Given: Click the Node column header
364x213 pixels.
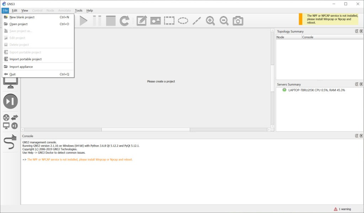Looking at the screenshot, I should tap(289, 37).
